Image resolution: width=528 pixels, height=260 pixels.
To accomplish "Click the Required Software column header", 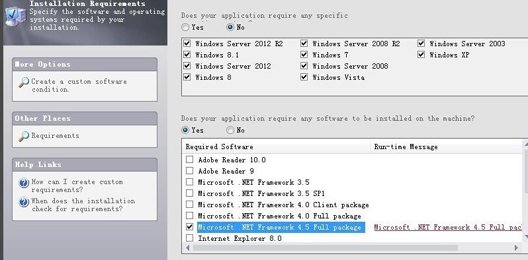I will coord(276,146).
